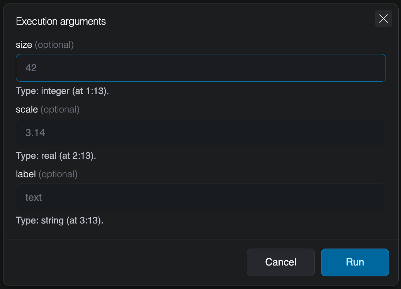Select the field showing placeholder 42
Viewport: 401px width, 289px height.
tap(200, 68)
